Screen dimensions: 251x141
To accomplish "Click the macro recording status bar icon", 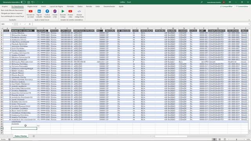I will (x=9, y=139).
